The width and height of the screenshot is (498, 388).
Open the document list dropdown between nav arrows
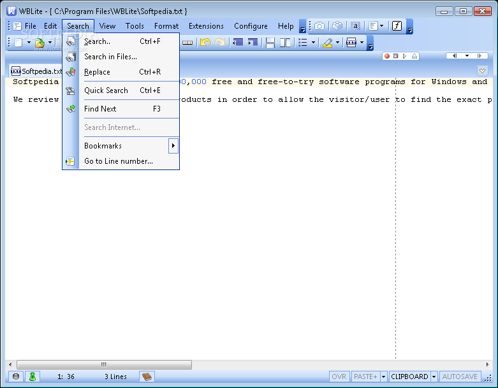[x=467, y=56]
